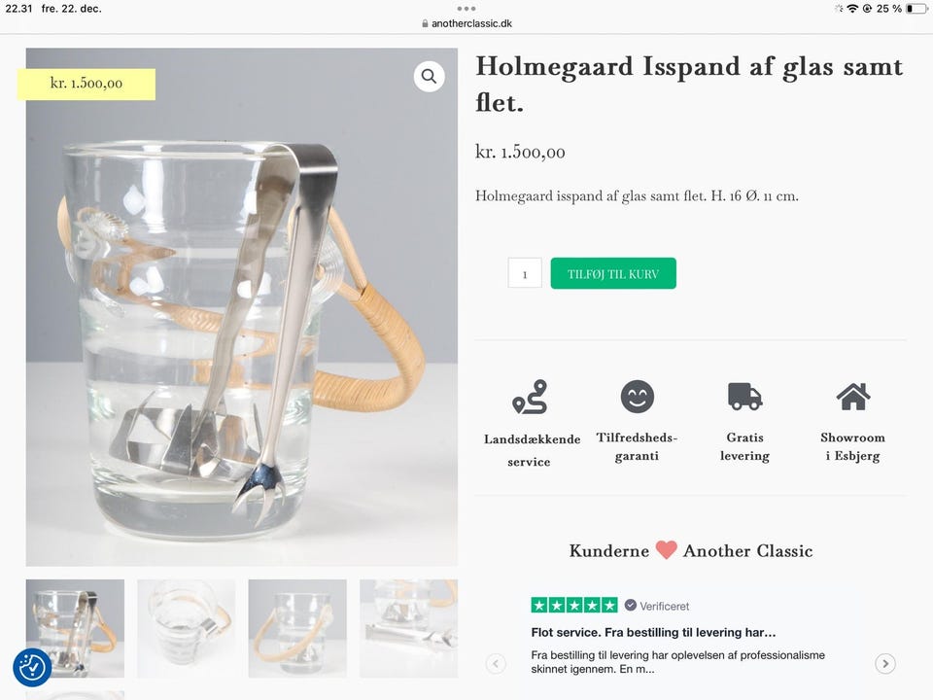
Task: Show the next customer review with the right chevron
Action: click(885, 663)
